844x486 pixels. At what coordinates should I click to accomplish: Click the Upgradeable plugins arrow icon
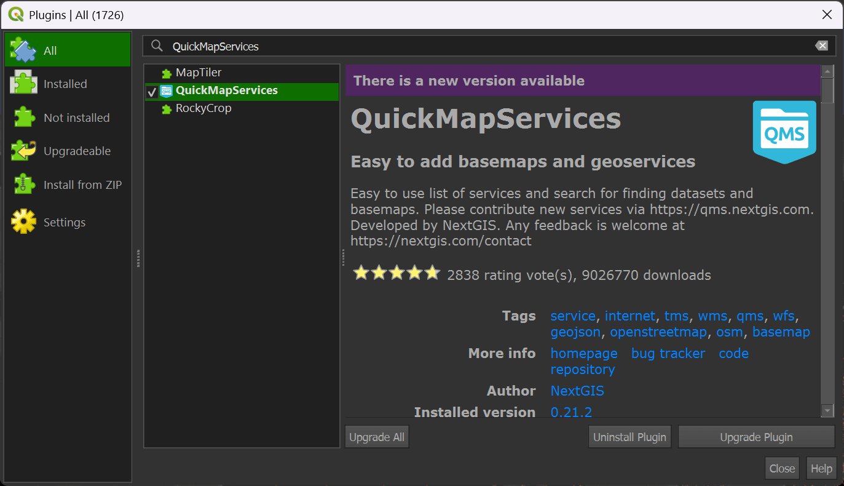click(x=23, y=151)
